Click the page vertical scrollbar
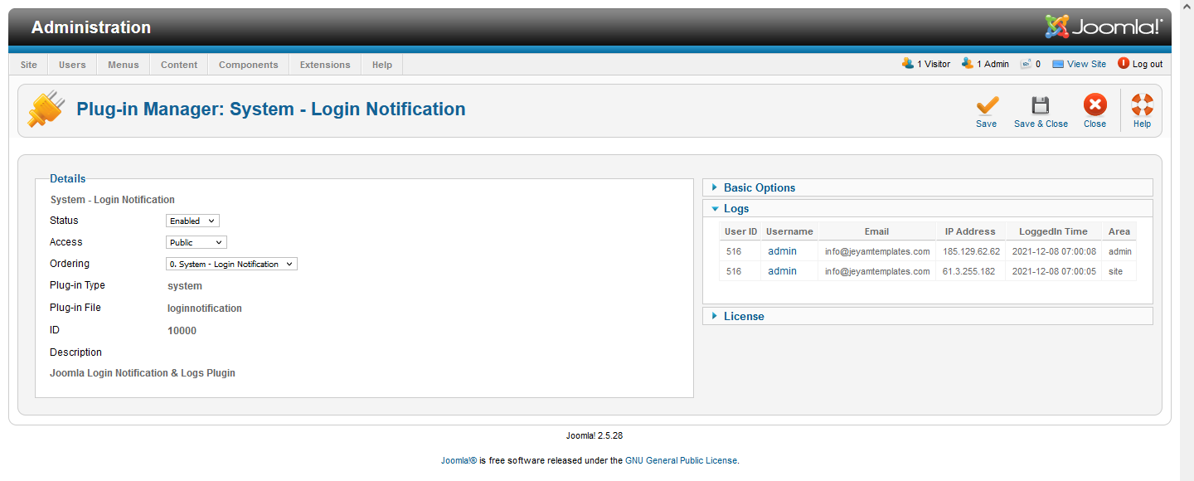 1187,240
